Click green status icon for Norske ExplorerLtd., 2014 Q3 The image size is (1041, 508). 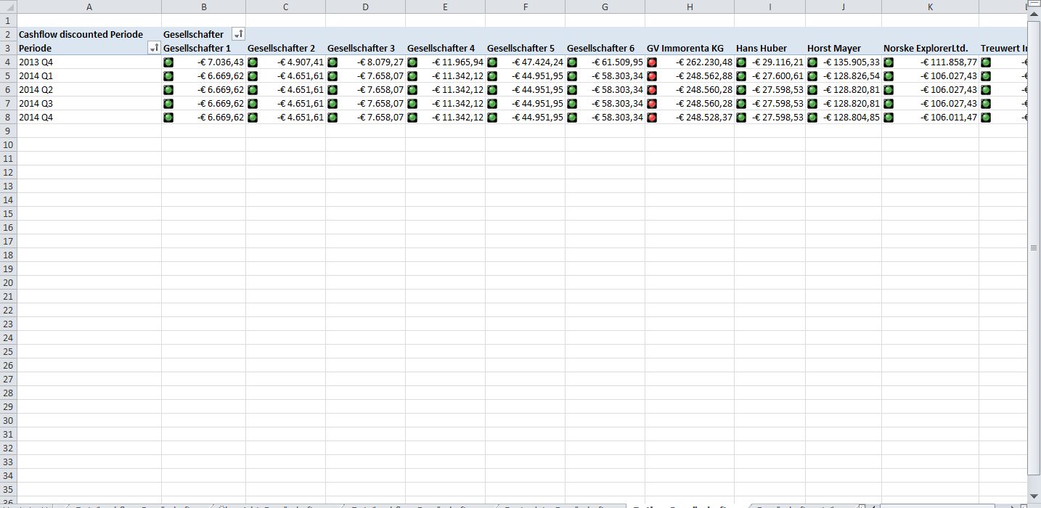889,104
